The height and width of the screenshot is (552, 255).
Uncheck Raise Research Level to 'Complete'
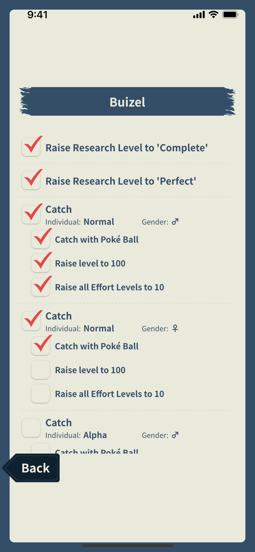(x=31, y=147)
